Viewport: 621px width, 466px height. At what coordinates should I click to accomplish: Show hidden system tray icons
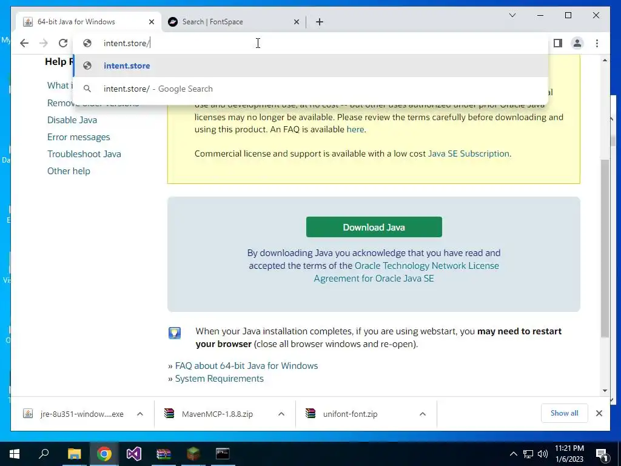513,454
